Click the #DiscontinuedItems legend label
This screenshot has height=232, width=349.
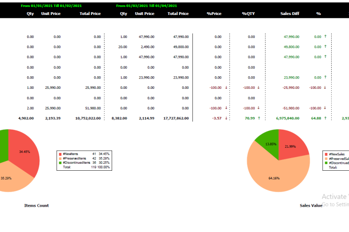point(76,162)
